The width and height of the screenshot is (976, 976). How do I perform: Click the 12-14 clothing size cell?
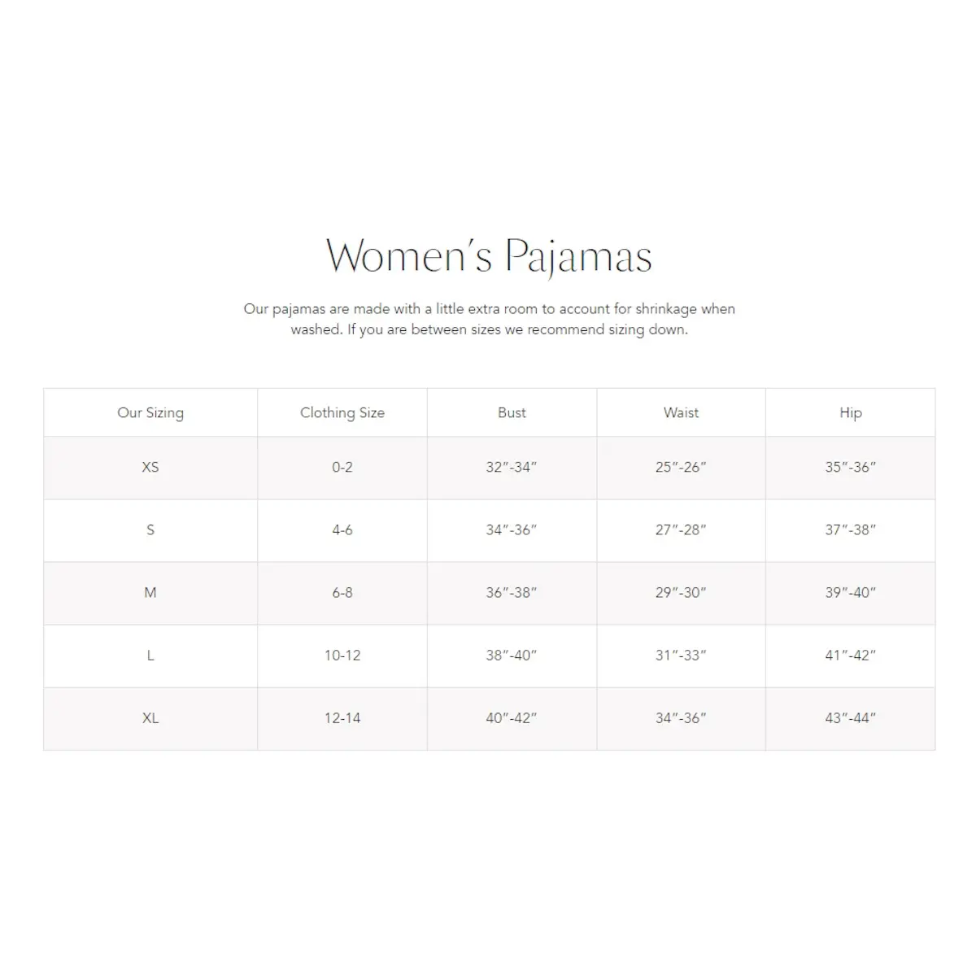(342, 717)
